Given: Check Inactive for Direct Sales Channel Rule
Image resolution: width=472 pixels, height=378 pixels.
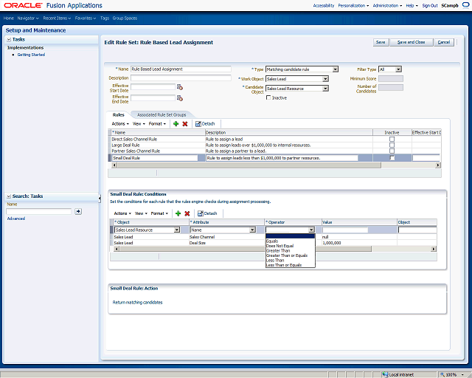Looking at the screenshot, I should (x=392, y=140).
